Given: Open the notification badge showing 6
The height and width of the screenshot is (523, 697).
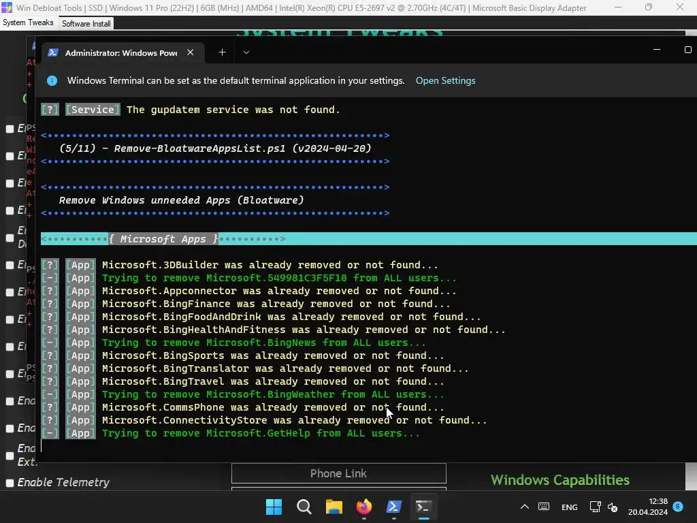Looking at the screenshot, I should (x=678, y=506).
